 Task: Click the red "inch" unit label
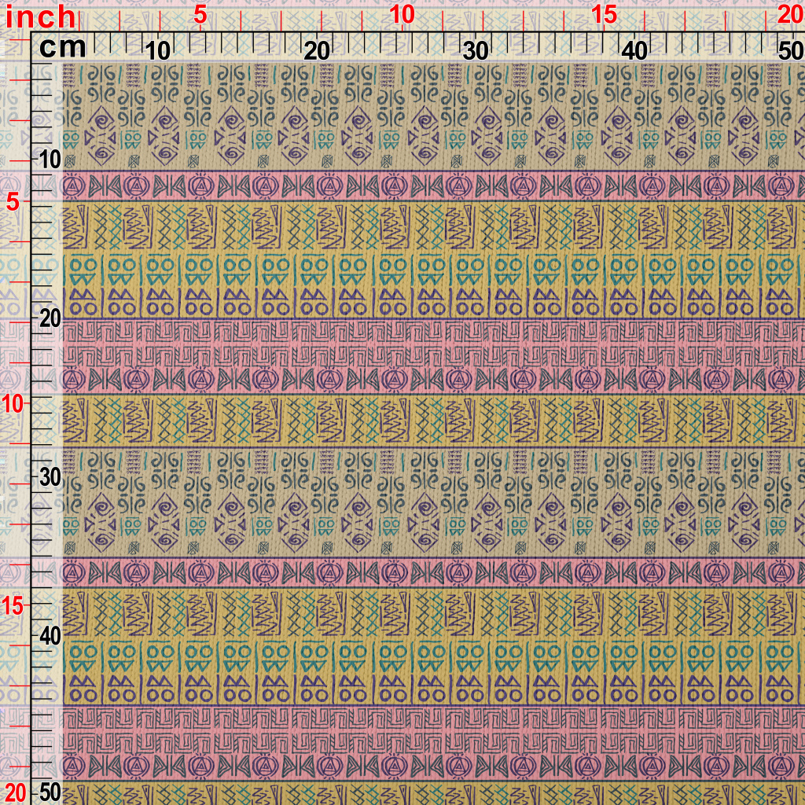41,16
